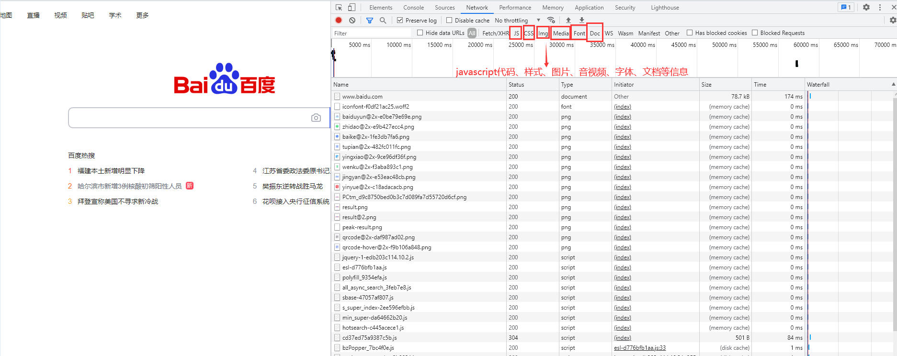Open initiator link esl-d776bfb1aa.js:33
This screenshot has width=897, height=356.
[640, 348]
